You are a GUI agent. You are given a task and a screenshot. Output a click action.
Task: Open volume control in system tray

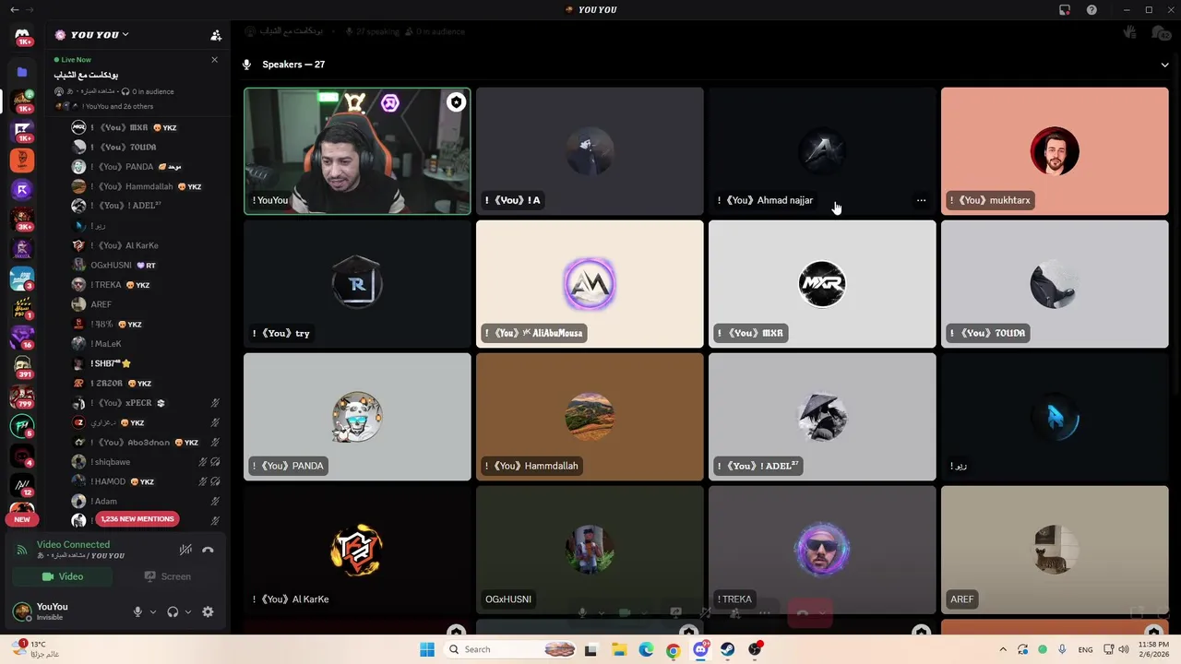coord(1124,649)
